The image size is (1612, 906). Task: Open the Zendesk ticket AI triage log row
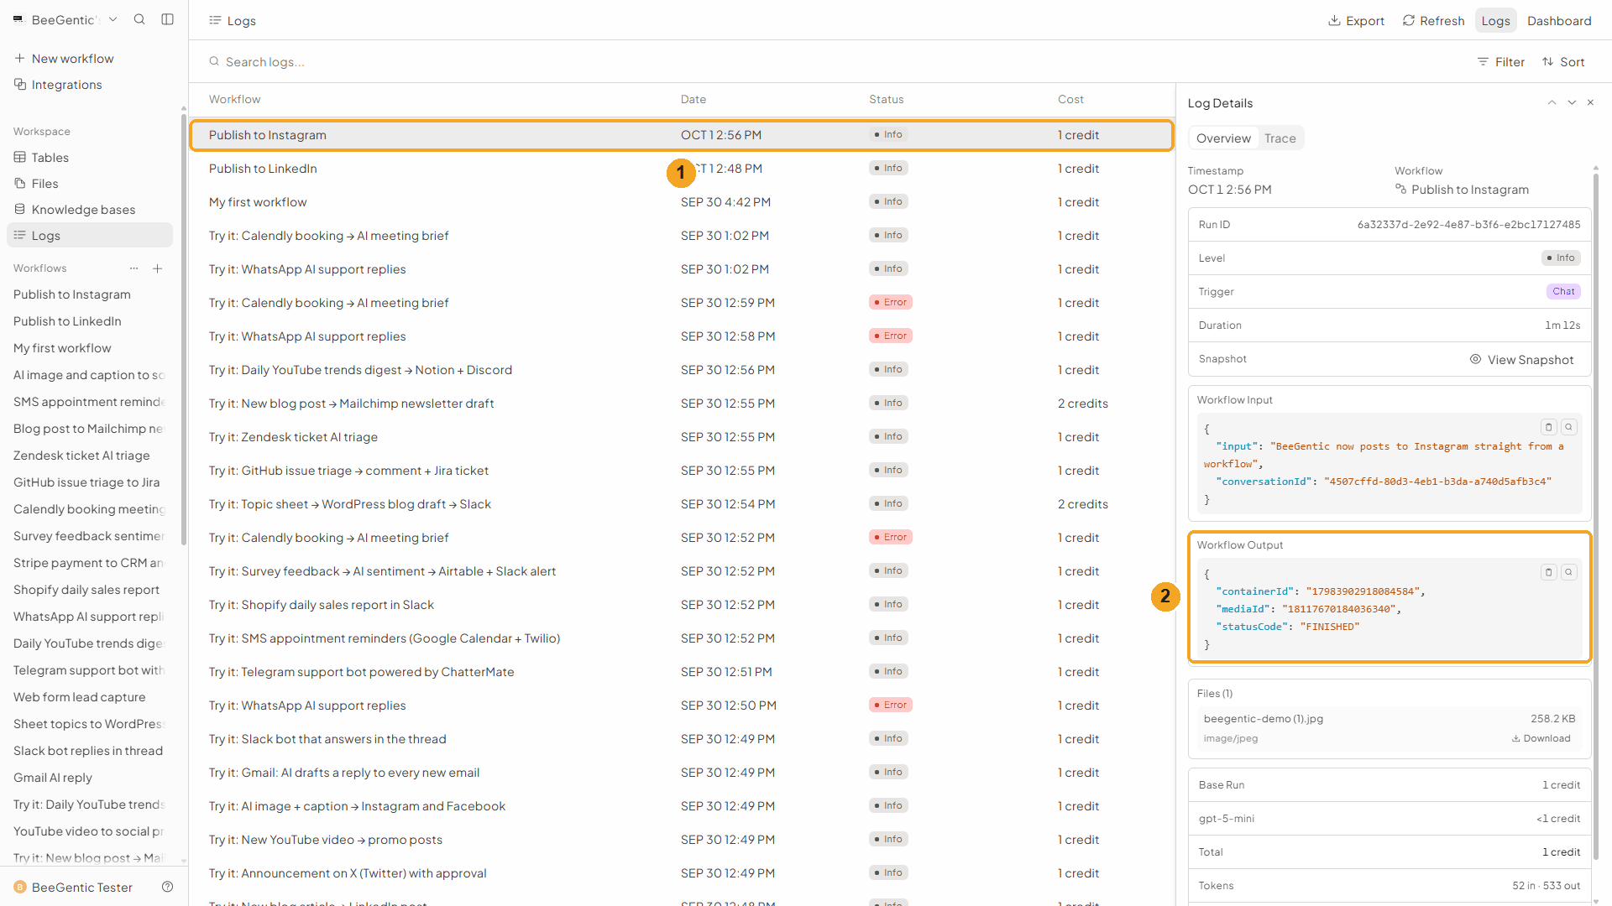pyautogui.click(x=681, y=437)
